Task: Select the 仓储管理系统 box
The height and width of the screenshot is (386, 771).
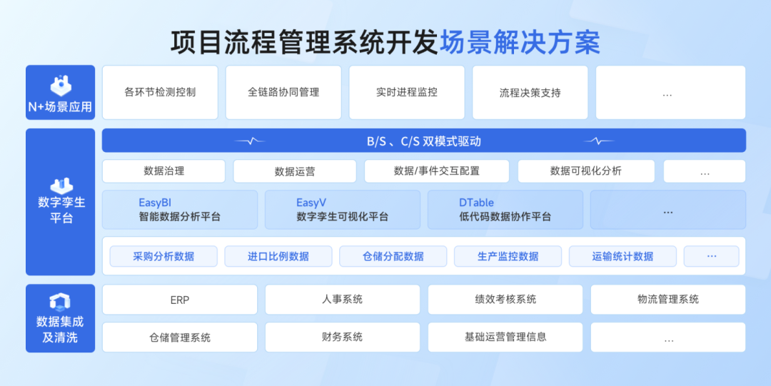Action: coord(180,337)
